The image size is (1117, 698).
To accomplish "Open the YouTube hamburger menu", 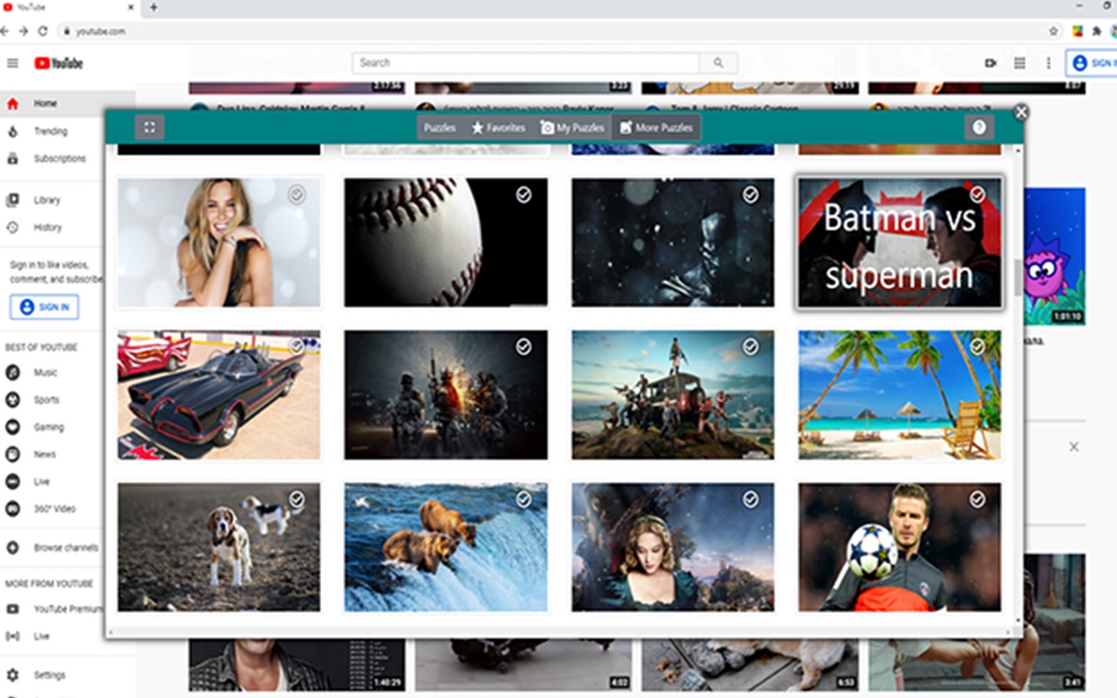I will coord(12,63).
